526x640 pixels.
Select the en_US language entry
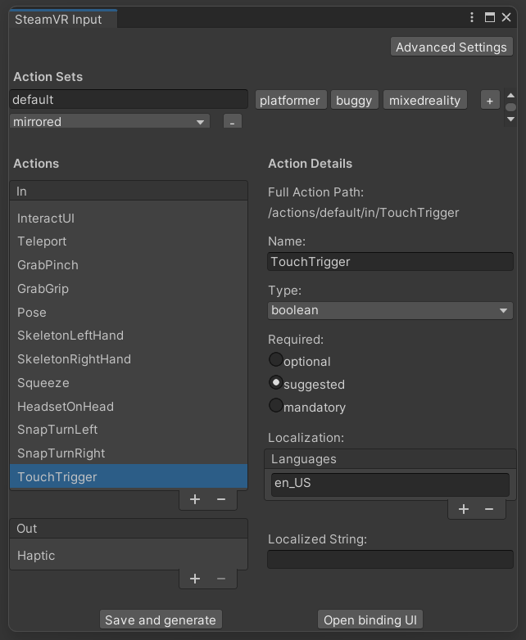pos(390,485)
